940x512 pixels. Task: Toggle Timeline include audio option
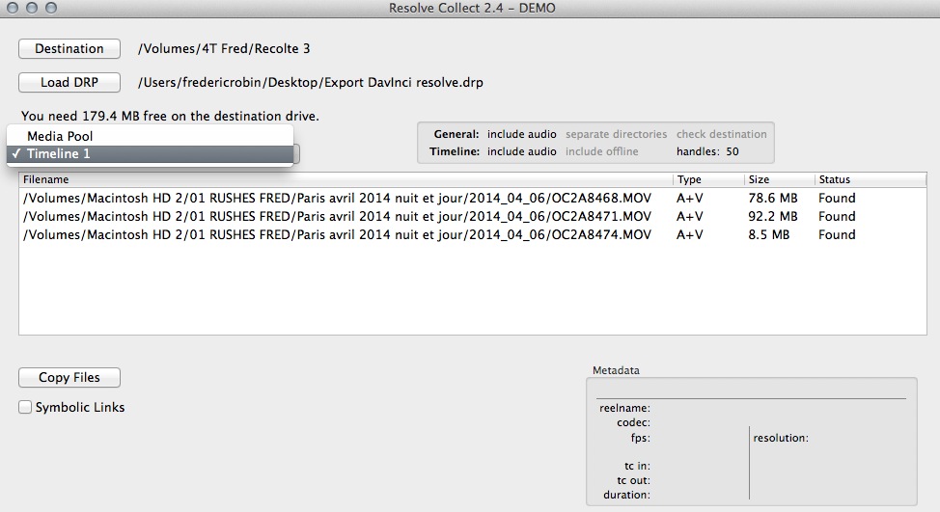click(x=521, y=151)
